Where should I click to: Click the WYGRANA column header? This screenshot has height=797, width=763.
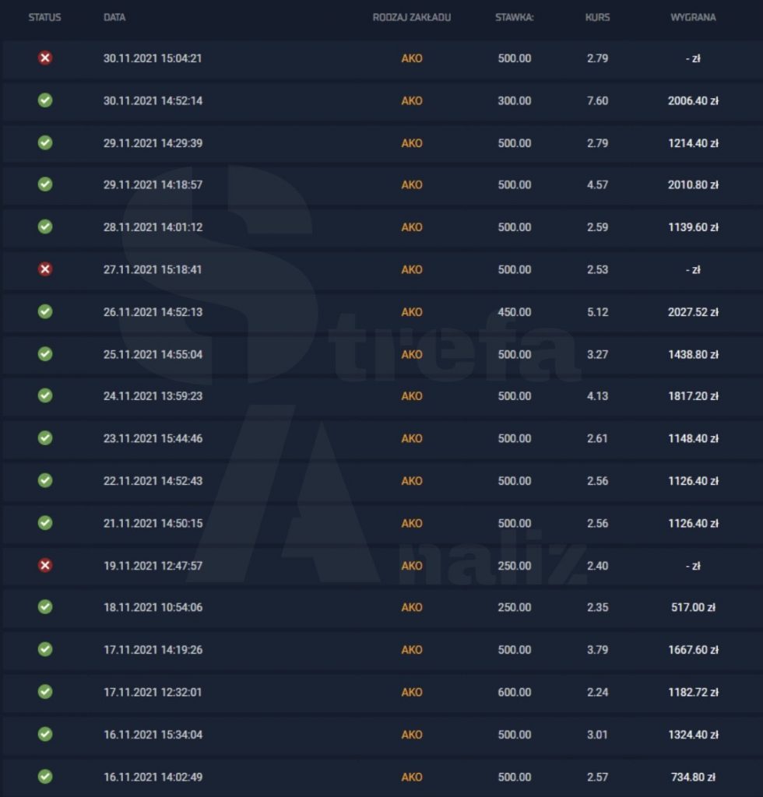click(693, 17)
